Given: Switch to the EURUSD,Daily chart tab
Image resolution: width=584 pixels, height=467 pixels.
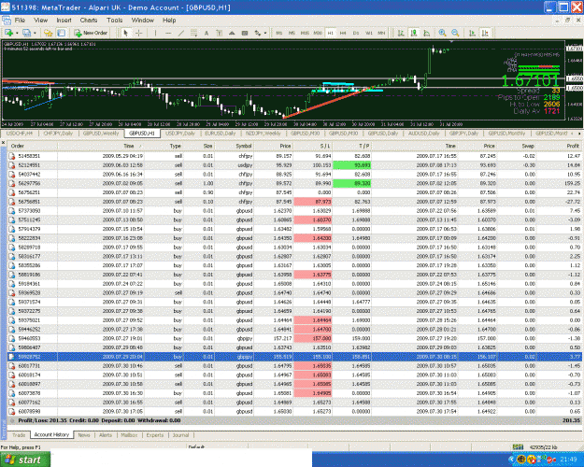Looking at the screenshot, I should point(221,133).
